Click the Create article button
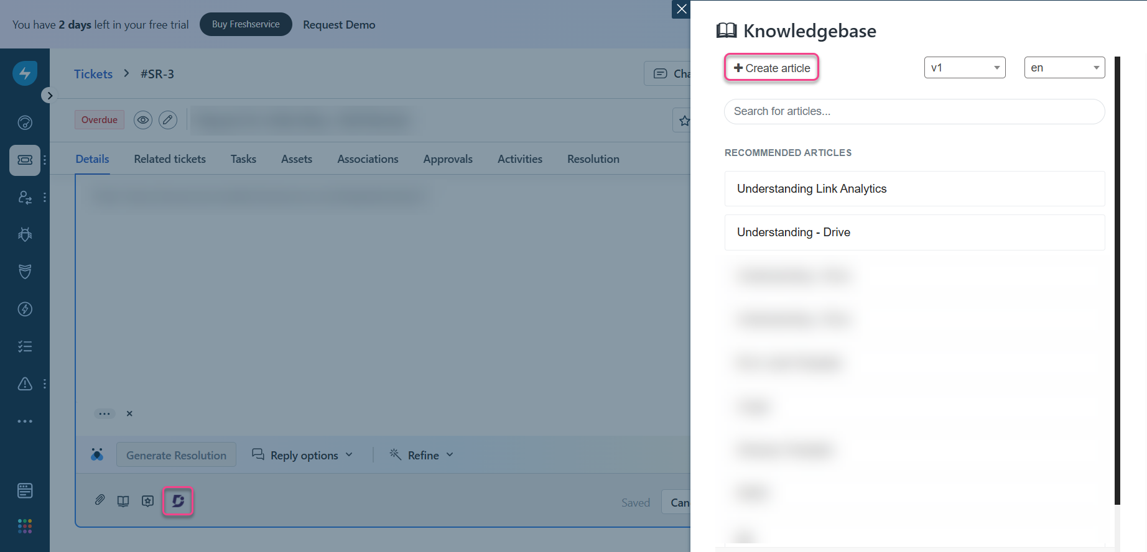1147x552 pixels. (771, 68)
